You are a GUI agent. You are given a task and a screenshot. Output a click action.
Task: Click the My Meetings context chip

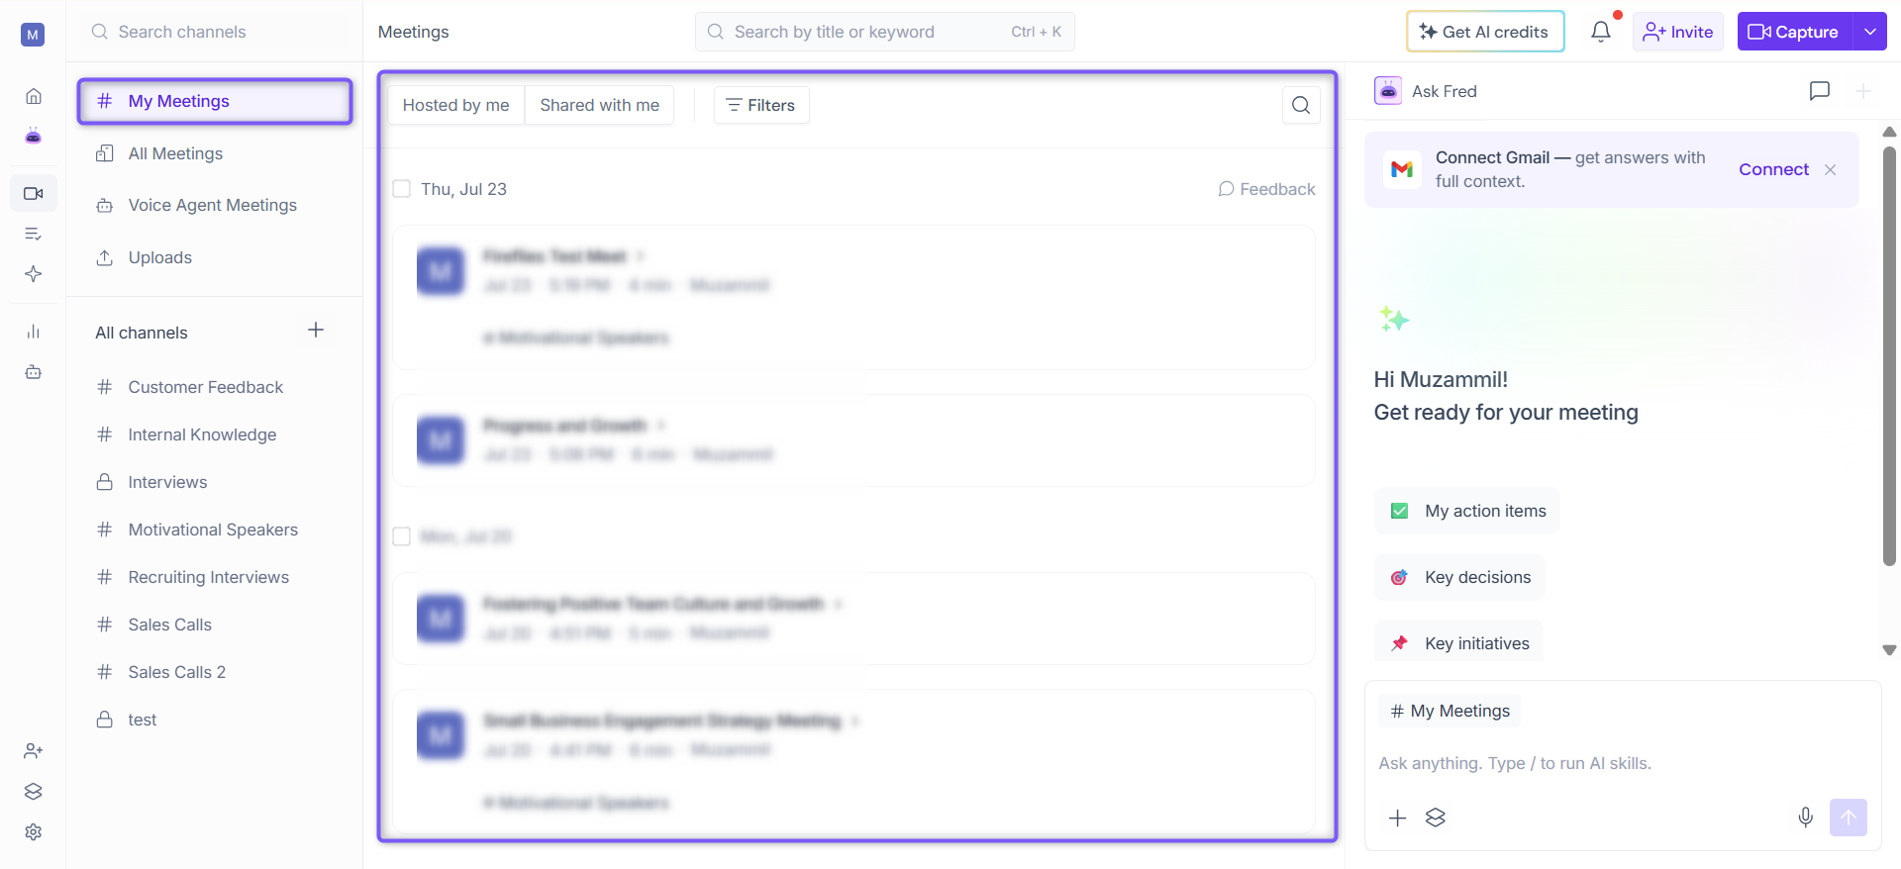1450,711
